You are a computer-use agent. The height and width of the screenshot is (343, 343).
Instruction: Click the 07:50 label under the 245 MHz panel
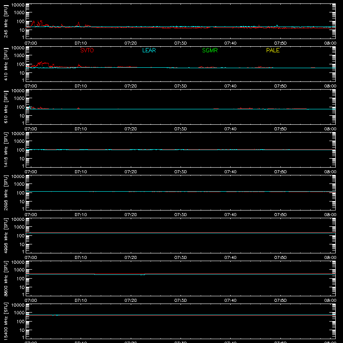point(280,43)
